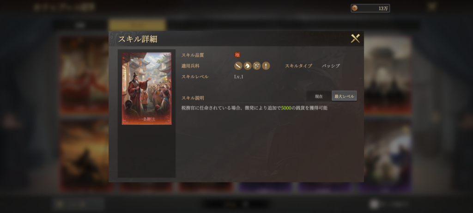Open the blurred tab left of the yellow tab

80,25
